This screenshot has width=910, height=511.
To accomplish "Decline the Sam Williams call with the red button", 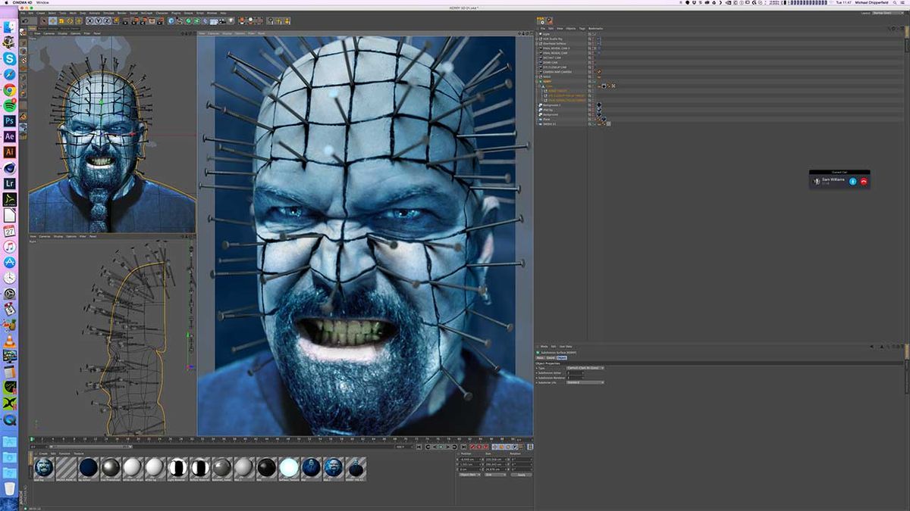I will point(864,181).
